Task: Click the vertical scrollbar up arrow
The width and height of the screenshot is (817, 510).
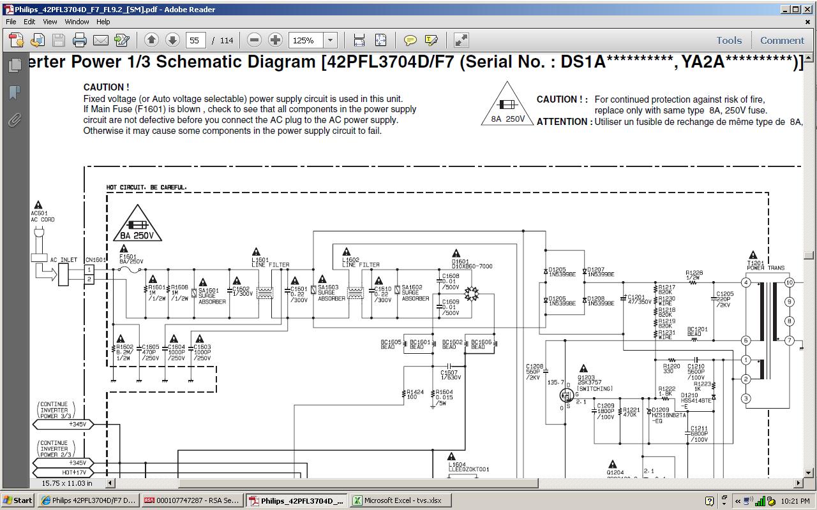Action: pyautogui.click(x=809, y=57)
